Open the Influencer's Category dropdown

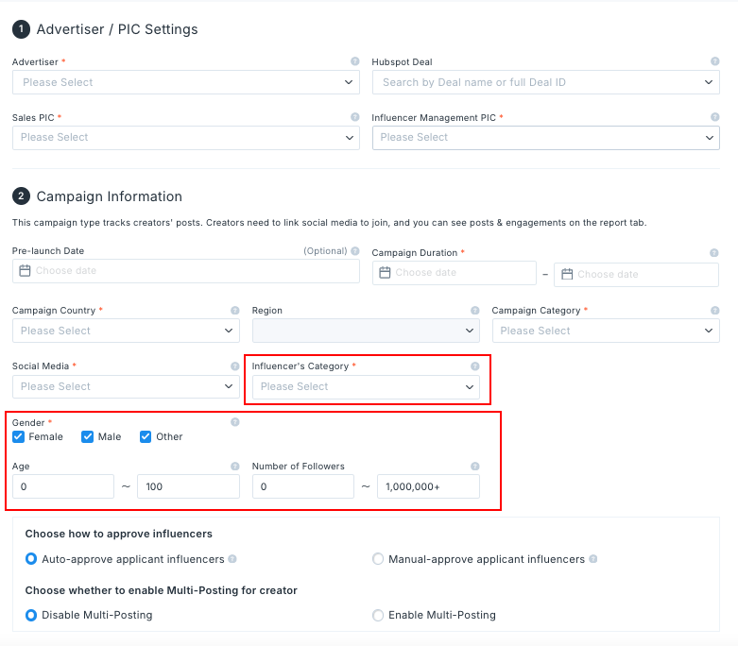[366, 386]
